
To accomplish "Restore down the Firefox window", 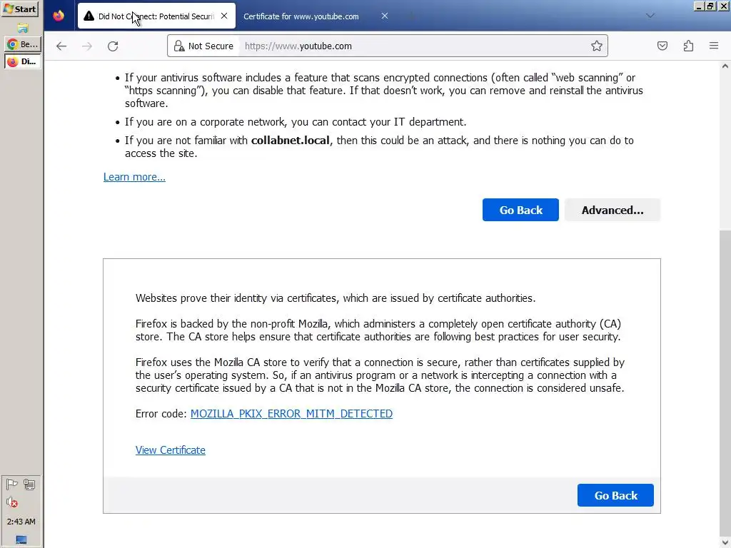I will pos(710,6).
